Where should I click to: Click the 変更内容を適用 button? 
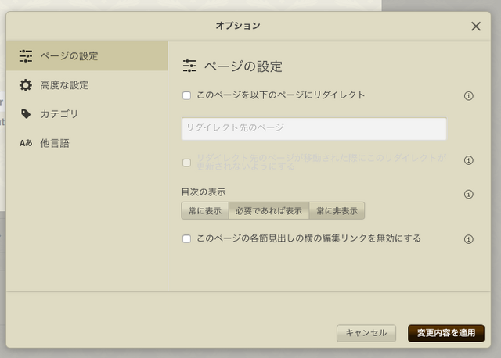pyautogui.click(x=446, y=333)
